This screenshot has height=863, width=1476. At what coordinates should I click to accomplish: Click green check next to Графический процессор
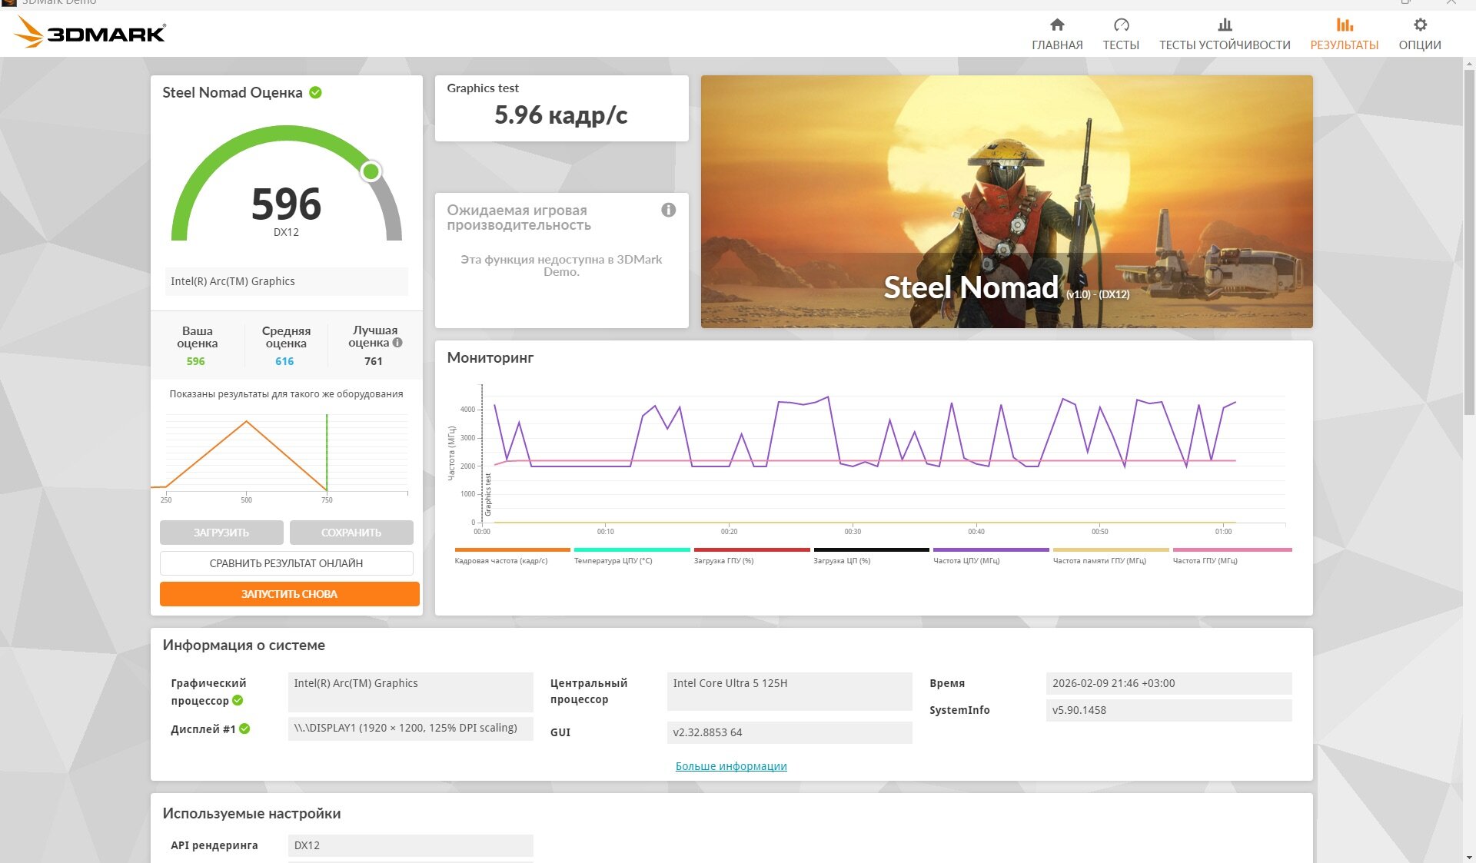[238, 700]
